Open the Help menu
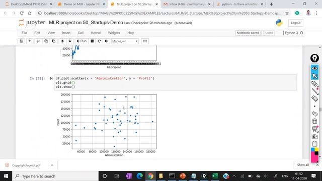The width and height of the screenshot is (322, 181). 131,33
